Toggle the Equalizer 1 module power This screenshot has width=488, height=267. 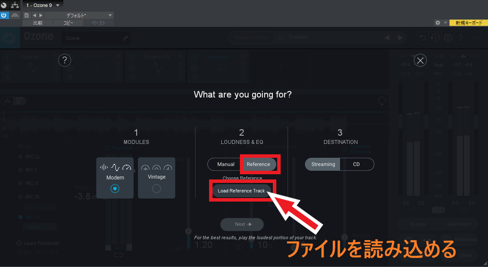tap(7, 57)
